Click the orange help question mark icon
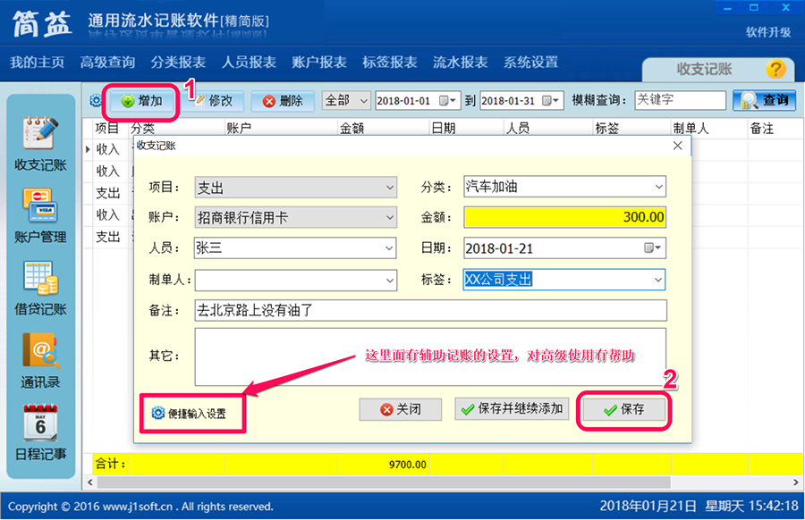 [x=775, y=69]
